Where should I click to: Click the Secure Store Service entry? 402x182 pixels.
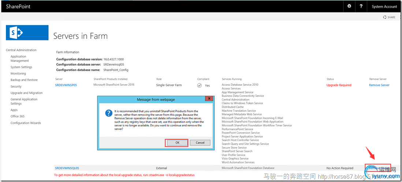[x=234, y=148]
